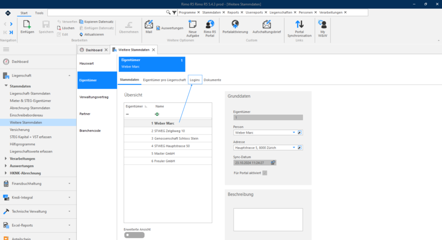Select Verwaltungsvertrag in the side list
Viewport: 442px width, 240px height.
point(97,97)
